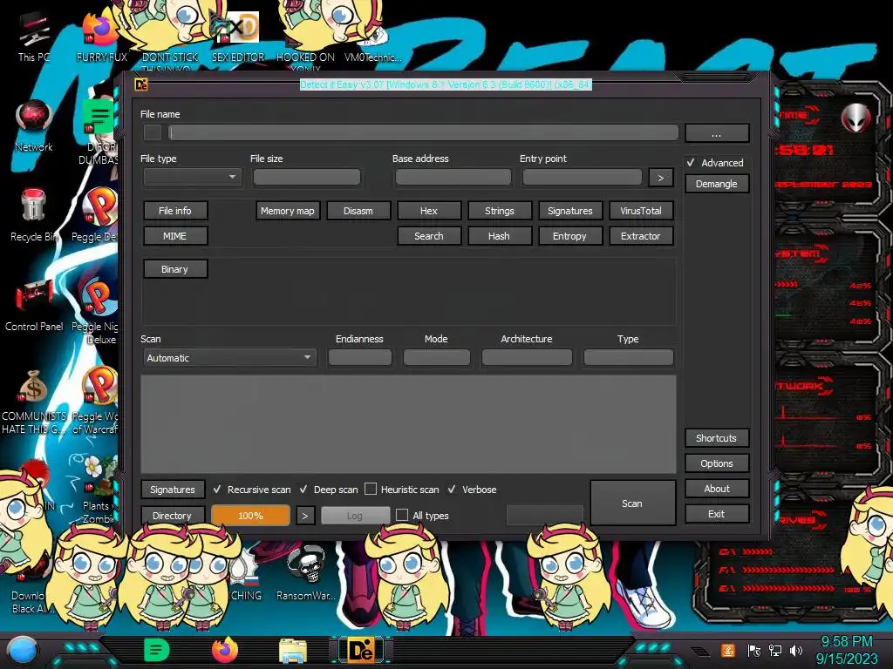Image resolution: width=893 pixels, height=669 pixels.
Task: Launch the Extractor tool
Action: [x=641, y=236]
